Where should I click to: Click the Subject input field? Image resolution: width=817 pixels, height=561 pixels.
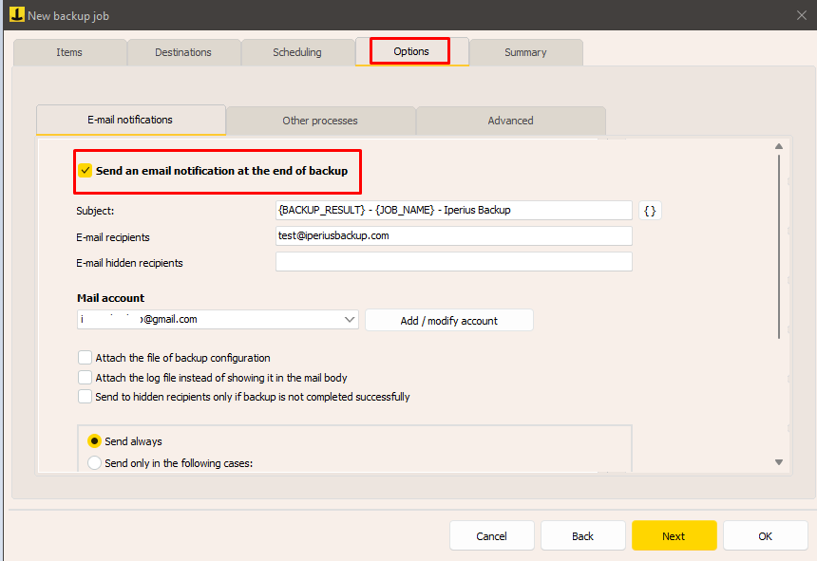pos(454,210)
